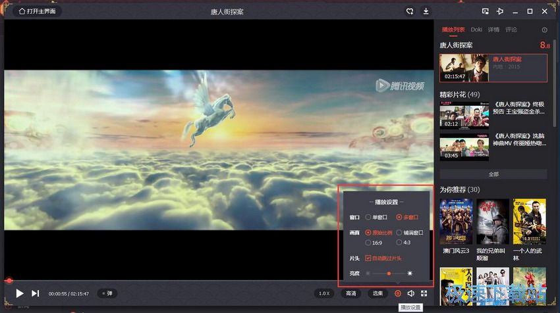Open the 选集 episode selector
The width and height of the screenshot is (560, 313).
tap(378, 293)
